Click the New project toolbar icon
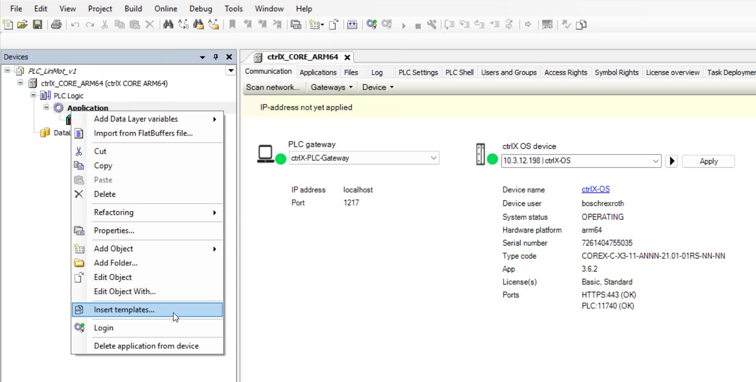This screenshot has width=756, height=382. point(8,24)
